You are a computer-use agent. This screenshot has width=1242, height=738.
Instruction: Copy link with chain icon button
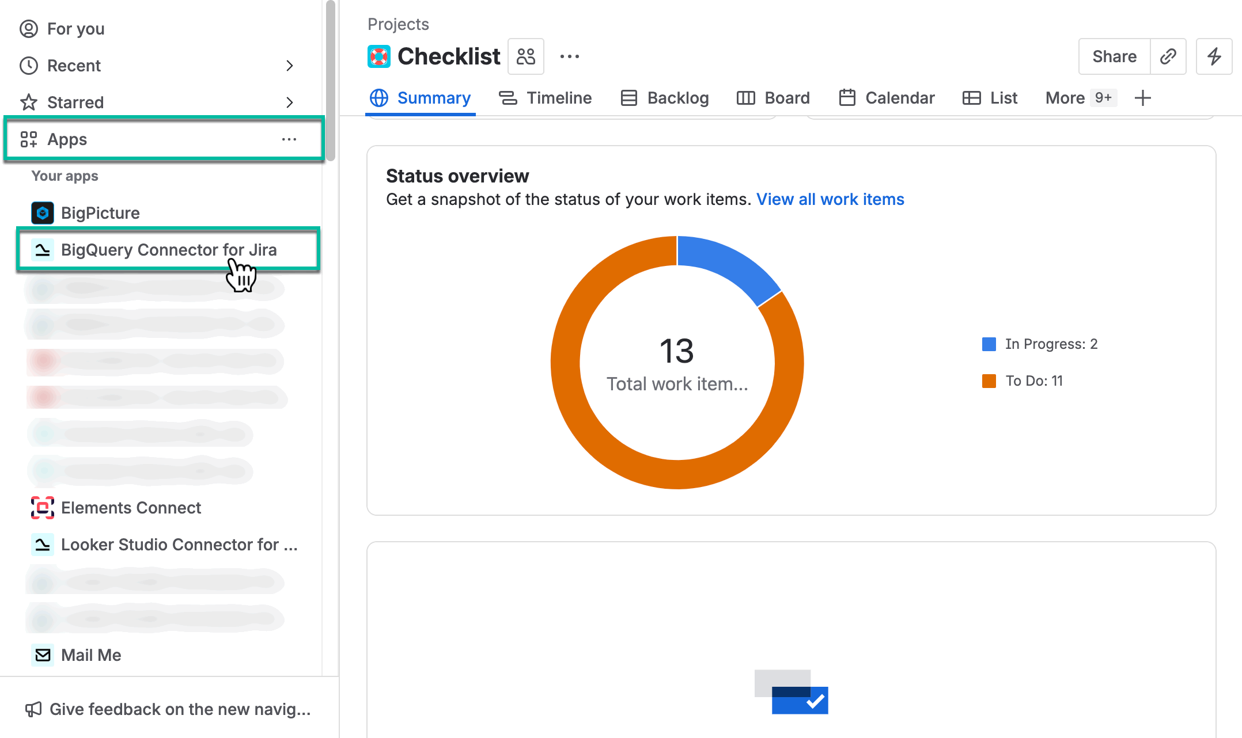coord(1168,56)
